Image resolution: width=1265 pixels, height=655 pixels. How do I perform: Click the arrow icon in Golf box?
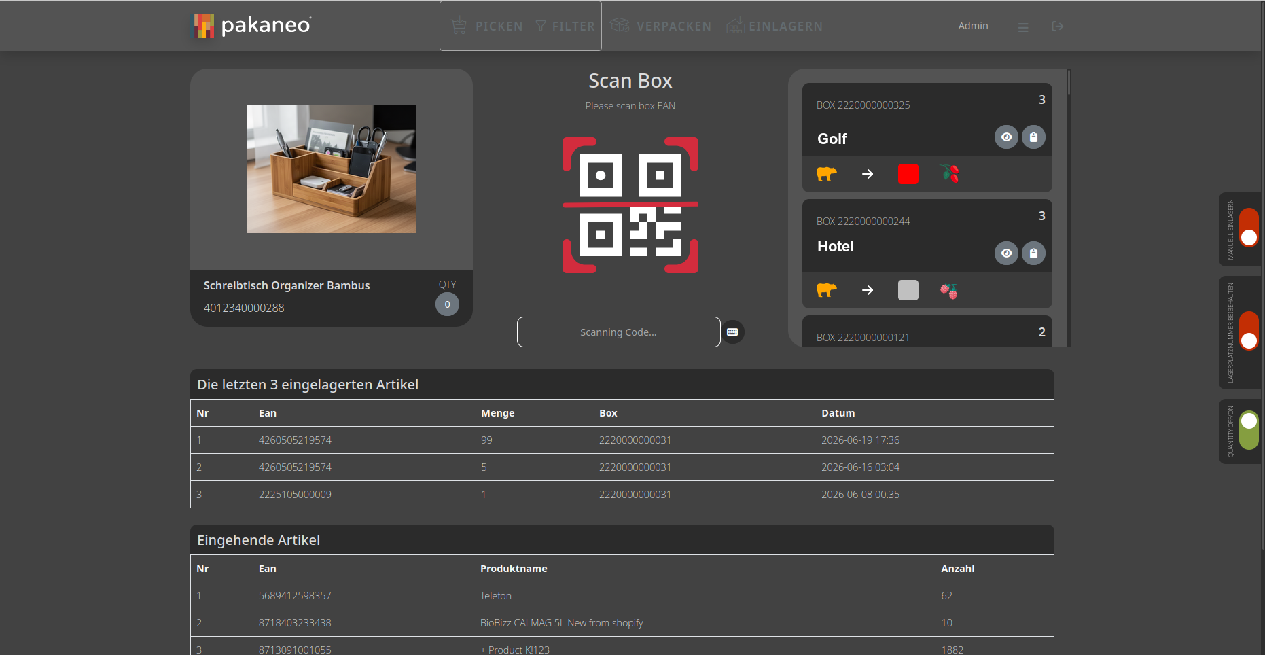point(868,174)
